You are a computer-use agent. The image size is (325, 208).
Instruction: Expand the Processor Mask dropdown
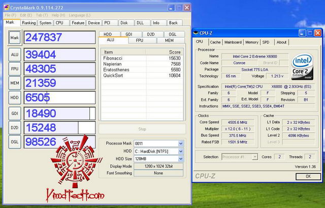pos(181,143)
